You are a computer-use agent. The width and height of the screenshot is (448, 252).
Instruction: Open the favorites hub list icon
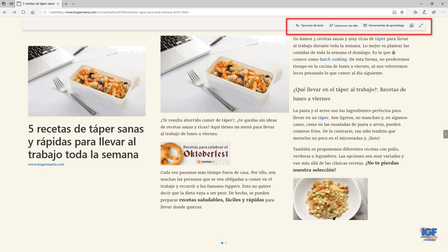(415, 12)
